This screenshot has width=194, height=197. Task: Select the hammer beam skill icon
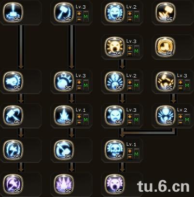coord(13,12)
